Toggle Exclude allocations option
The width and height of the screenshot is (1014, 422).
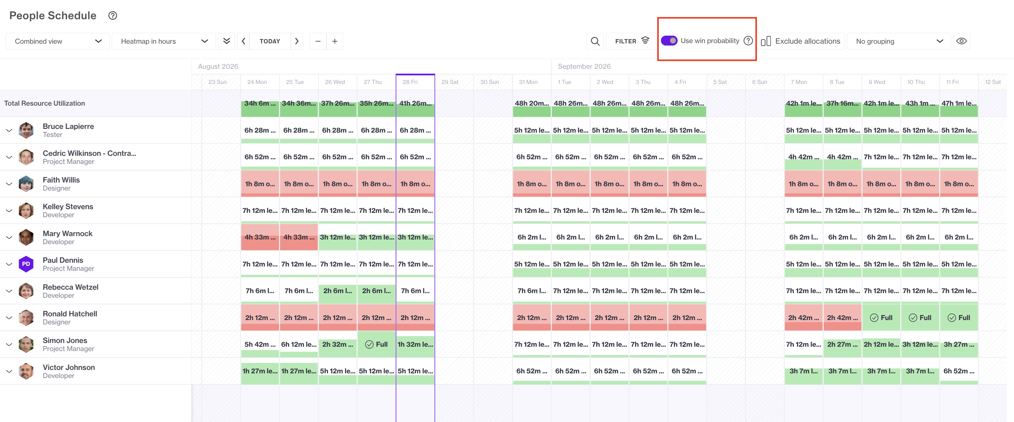click(x=801, y=41)
